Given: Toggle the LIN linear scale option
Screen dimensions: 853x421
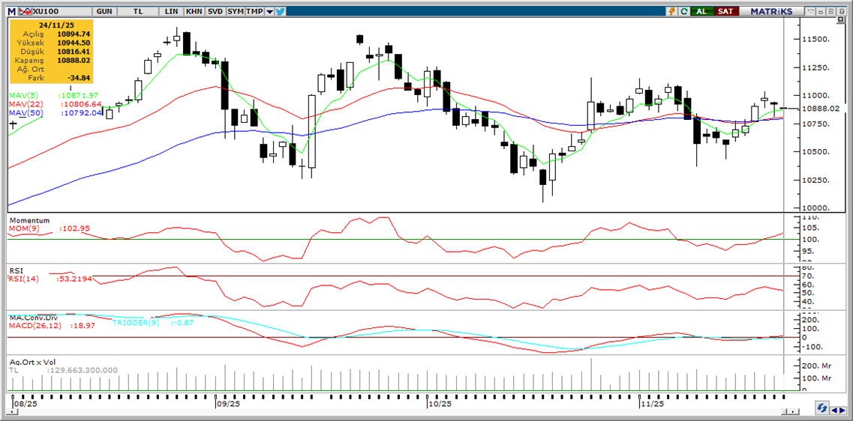Looking at the screenshot, I should point(172,11).
